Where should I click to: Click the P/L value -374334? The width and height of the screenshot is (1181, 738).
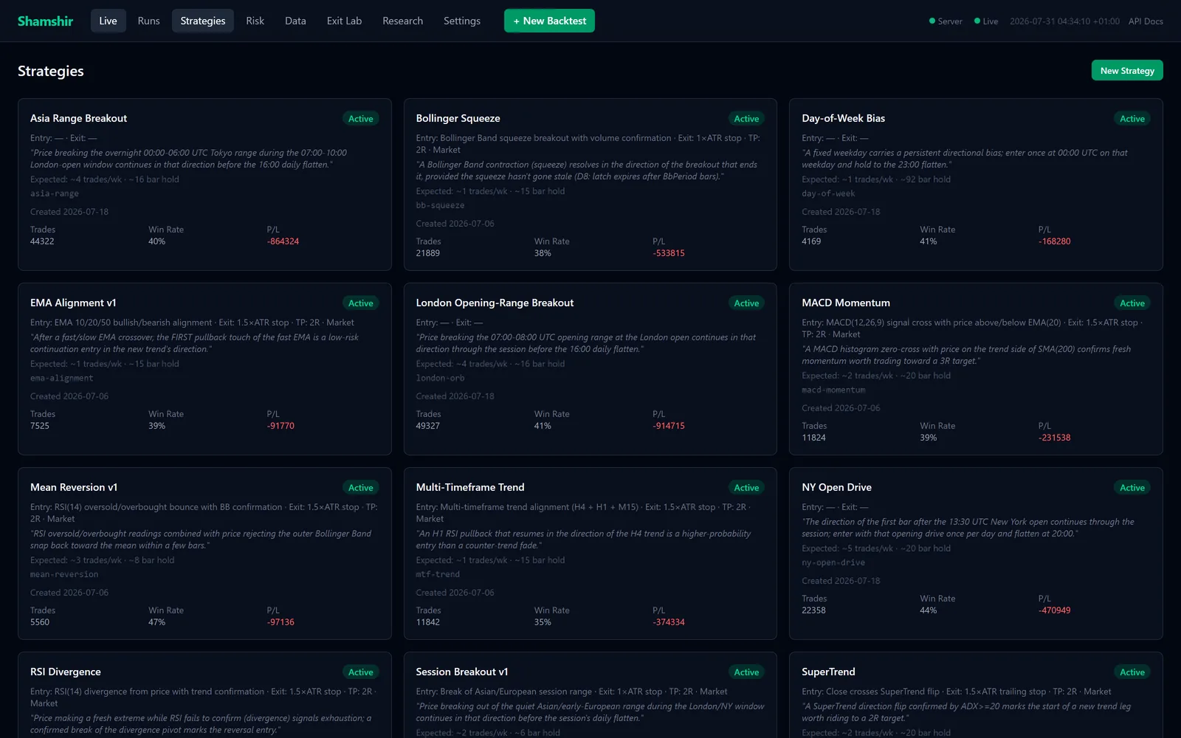point(669,622)
